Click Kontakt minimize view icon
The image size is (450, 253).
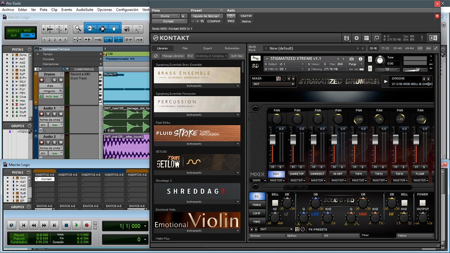(x=376, y=38)
